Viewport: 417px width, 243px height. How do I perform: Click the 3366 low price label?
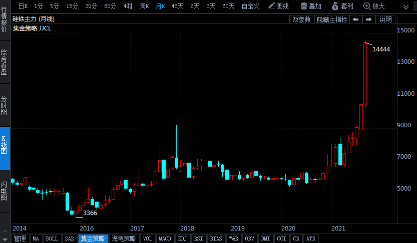click(90, 213)
